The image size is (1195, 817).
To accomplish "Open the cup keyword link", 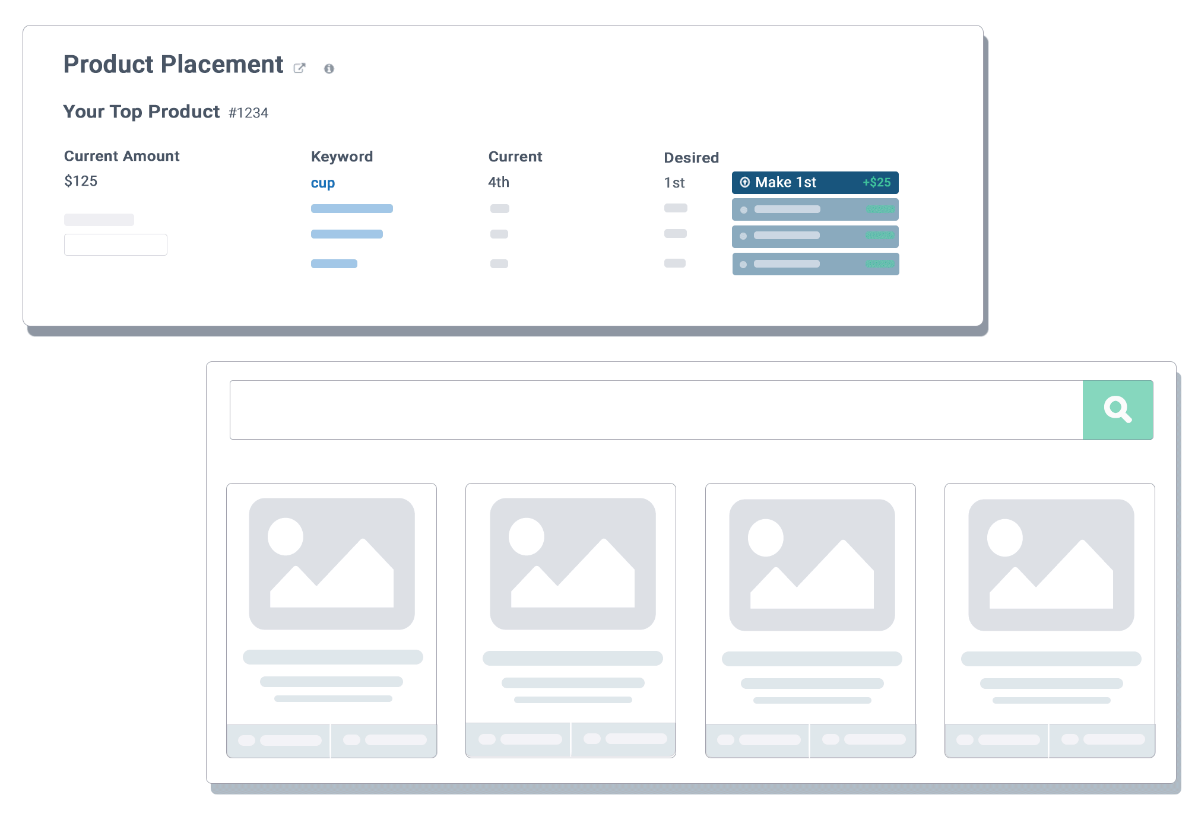I will [323, 183].
